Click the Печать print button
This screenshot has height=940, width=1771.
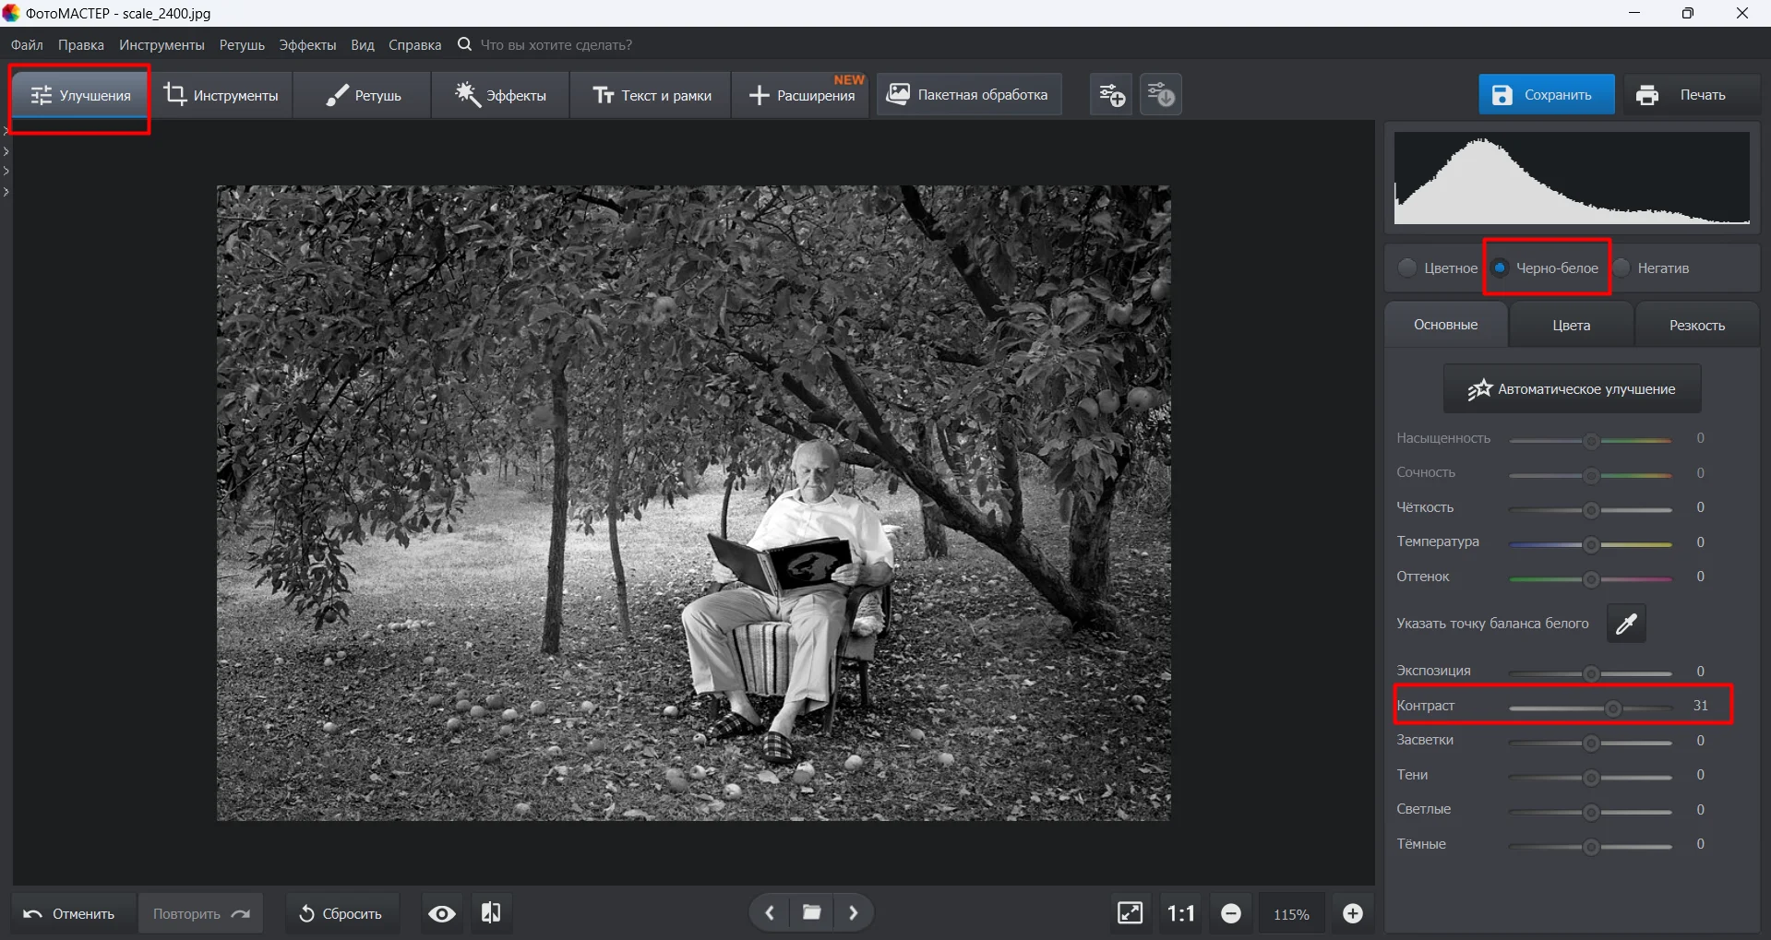(1692, 95)
